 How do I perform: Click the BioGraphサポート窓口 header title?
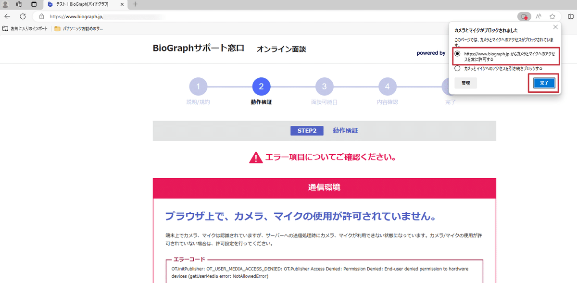199,48
